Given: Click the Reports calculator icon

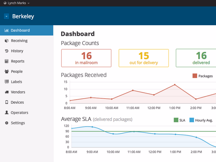Looking at the screenshot, I should point(7,61).
